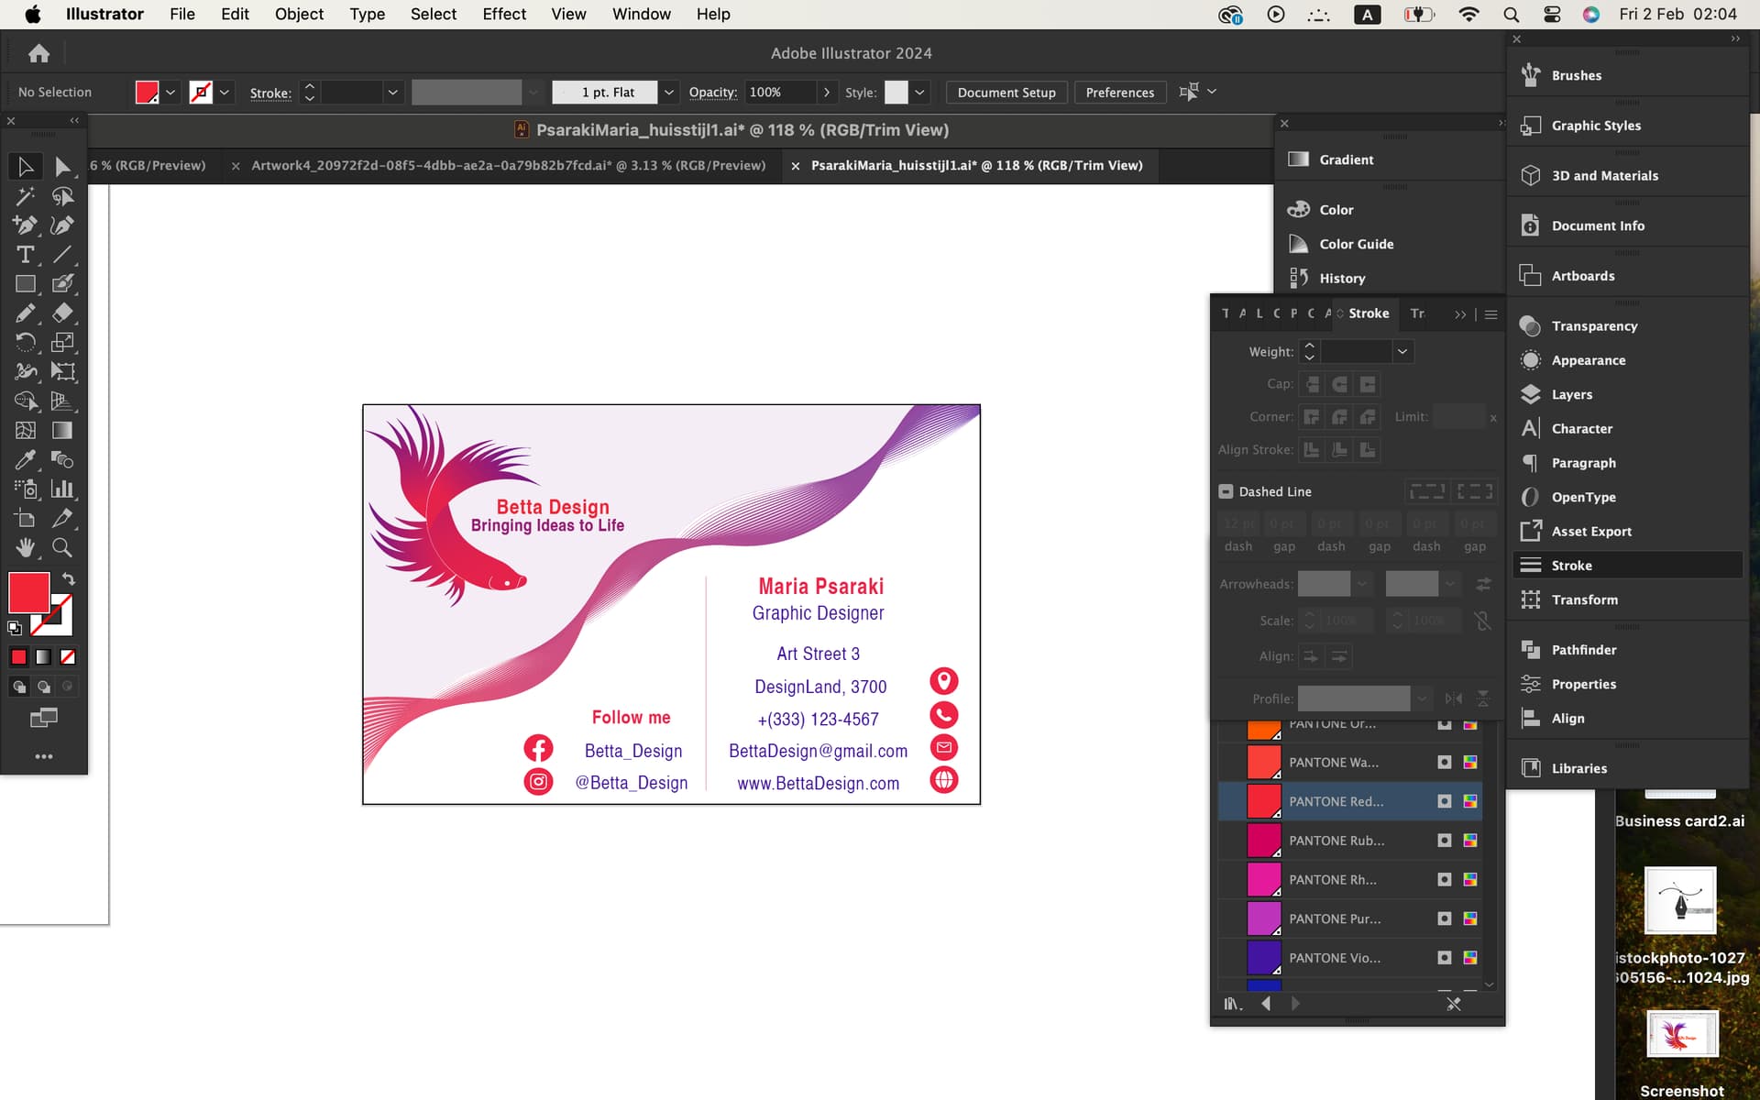Select the Direct Selection tool
The height and width of the screenshot is (1100, 1760).
(x=62, y=167)
